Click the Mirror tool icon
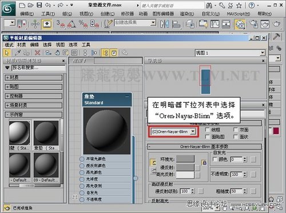286x213 pixels. click(164, 24)
